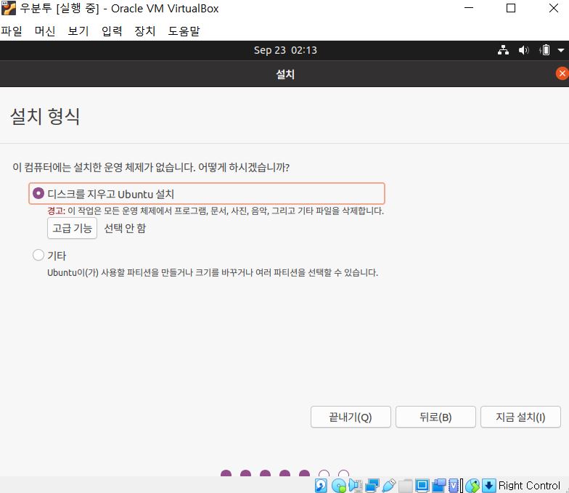The width and height of the screenshot is (569, 493).
Task: Click the Ubuntu battery icon
Action: pos(545,50)
